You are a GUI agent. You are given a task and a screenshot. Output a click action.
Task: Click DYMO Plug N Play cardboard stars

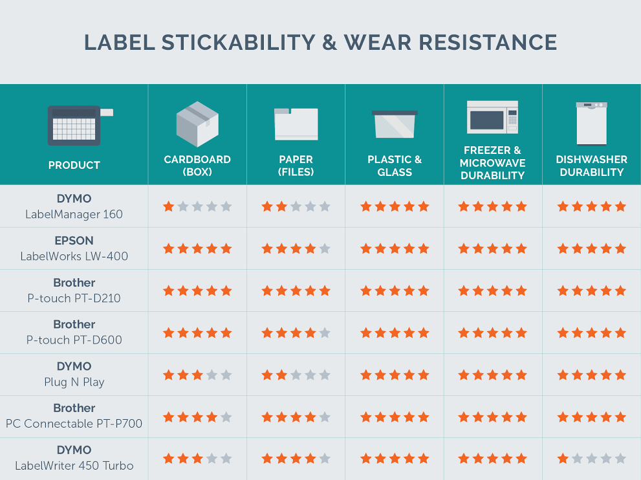point(197,375)
